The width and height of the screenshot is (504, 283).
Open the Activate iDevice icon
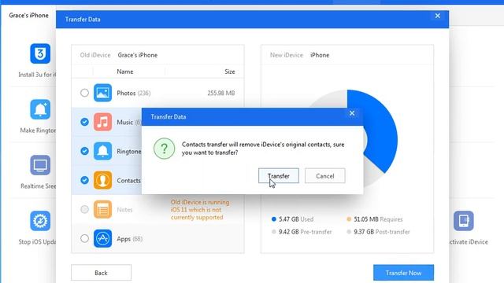464,221
